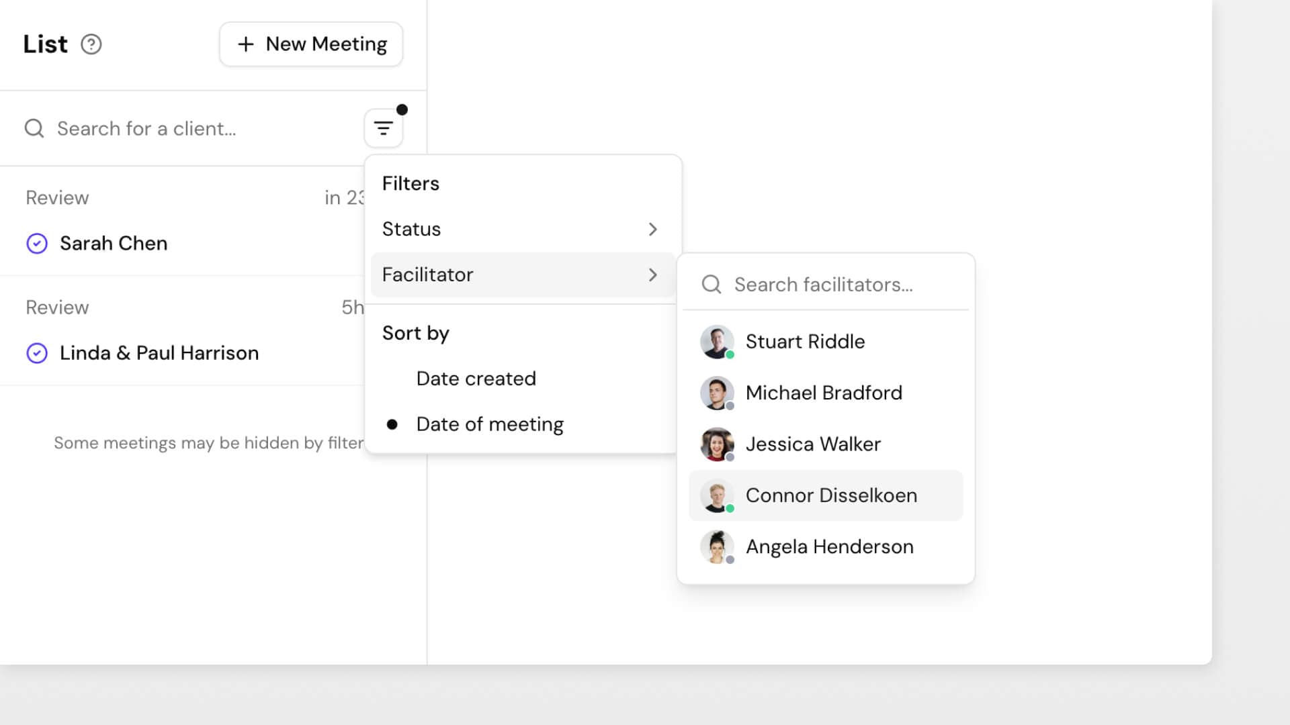This screenshot has width=1290, height=725.
Task: Click the magnifier icon in client search
Action: 34,128
